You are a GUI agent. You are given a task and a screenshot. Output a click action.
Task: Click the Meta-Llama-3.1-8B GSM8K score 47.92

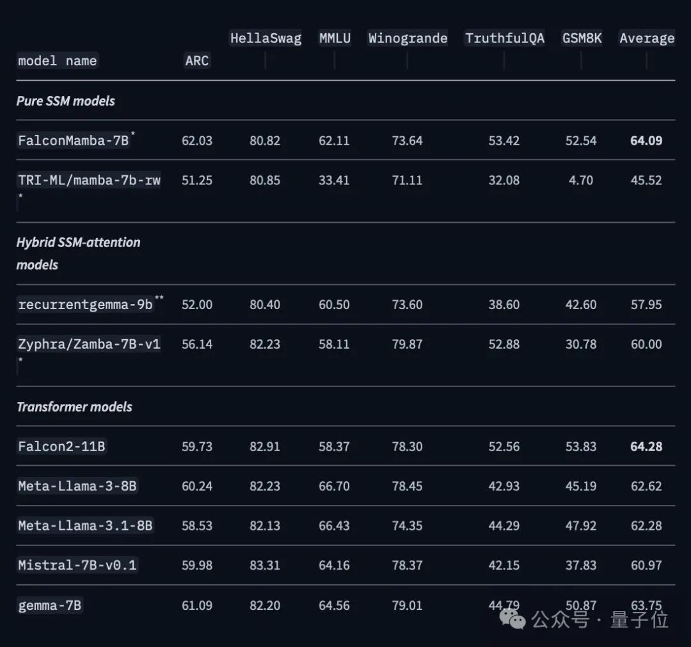tap(581, 526)
